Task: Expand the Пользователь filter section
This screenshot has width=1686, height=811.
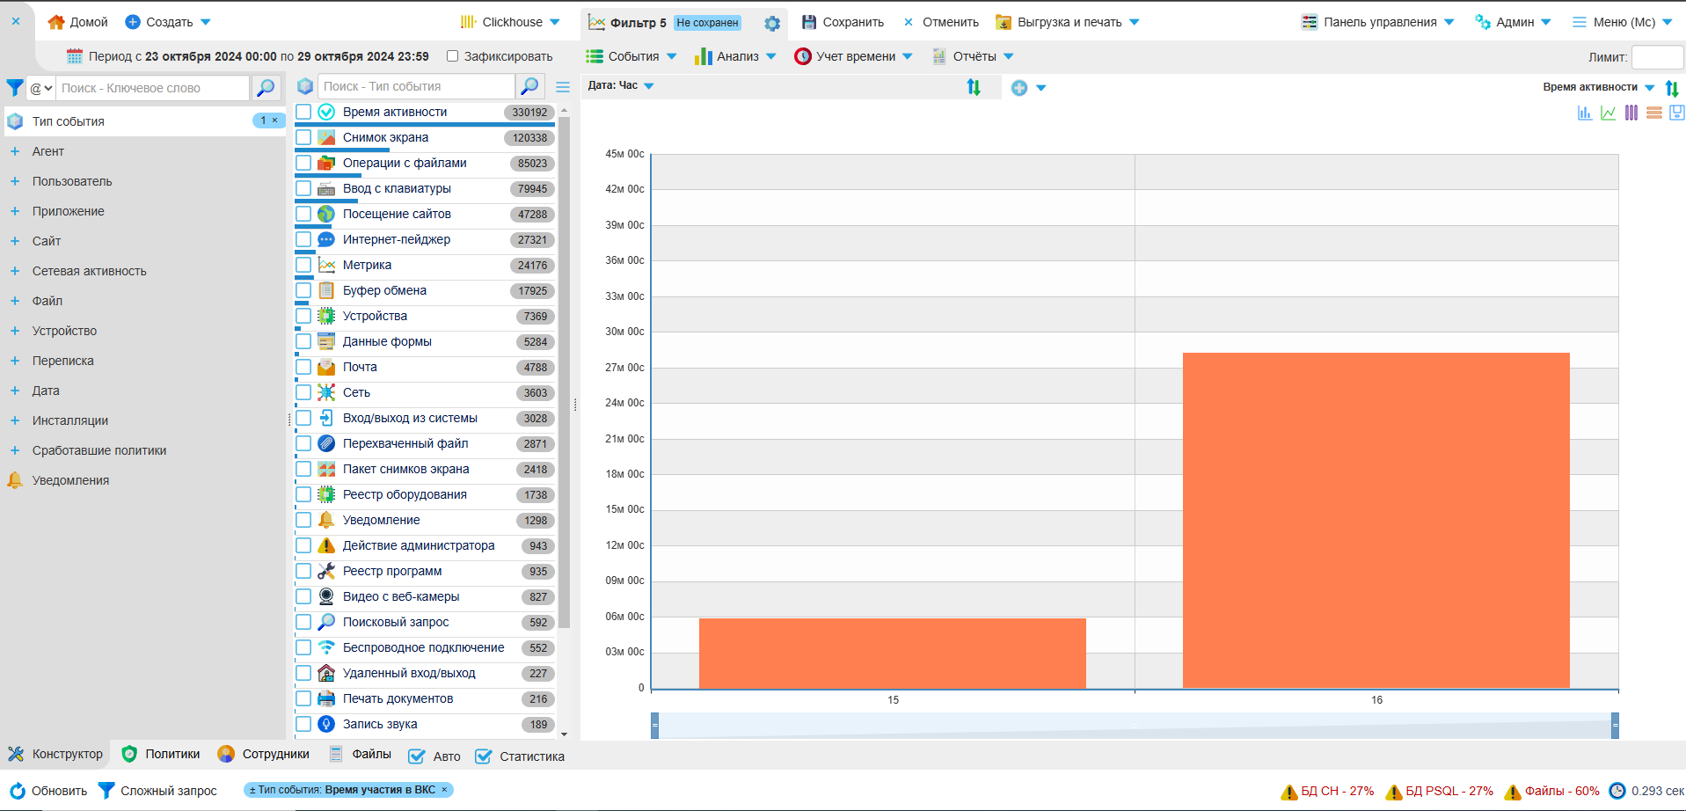Action: pyautogui.click(x=15, y=181)
